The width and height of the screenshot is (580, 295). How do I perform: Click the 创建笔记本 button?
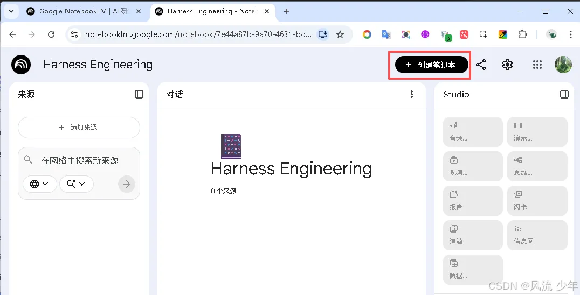pos(431,65)
